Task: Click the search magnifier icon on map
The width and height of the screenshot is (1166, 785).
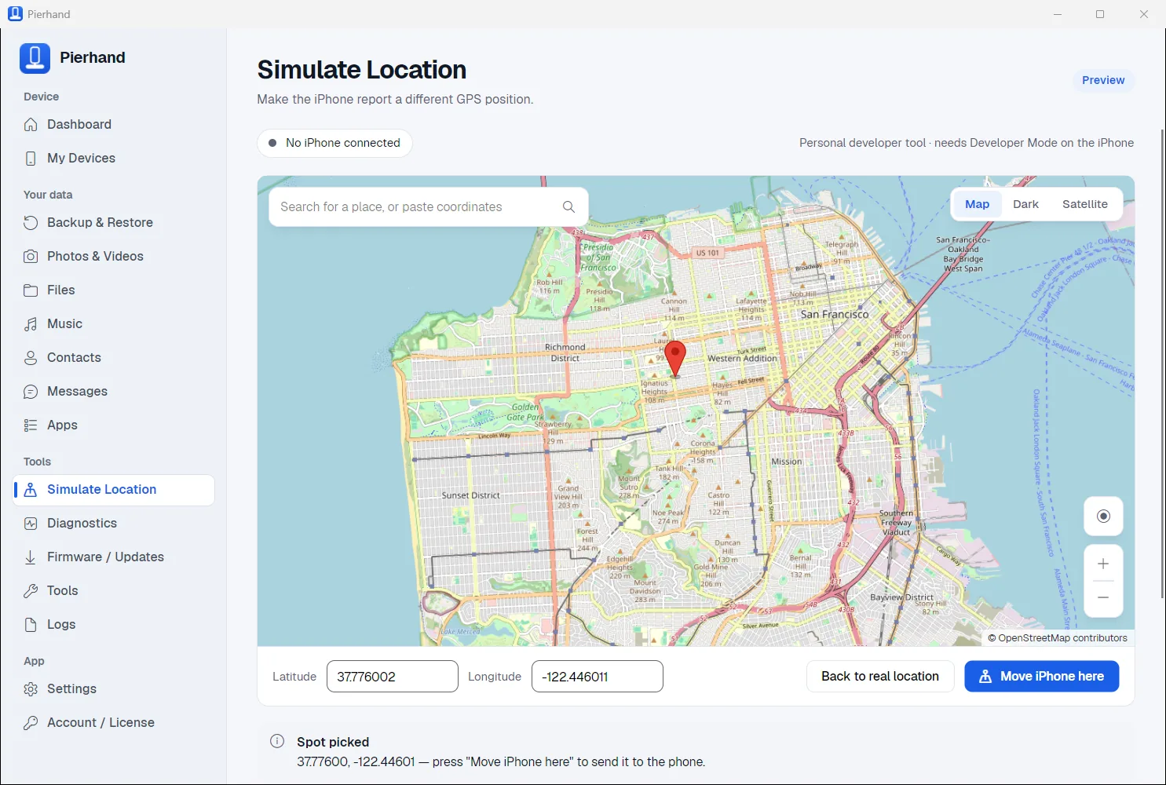Action: (568, 207)
